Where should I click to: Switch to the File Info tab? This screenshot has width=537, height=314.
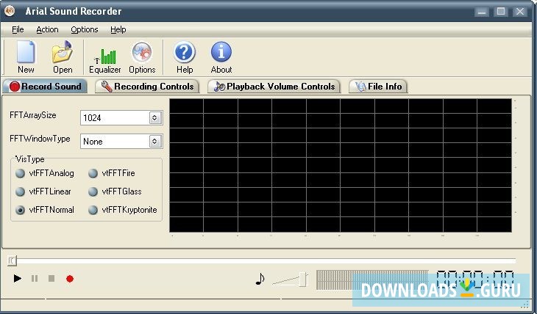coord(378,87)
